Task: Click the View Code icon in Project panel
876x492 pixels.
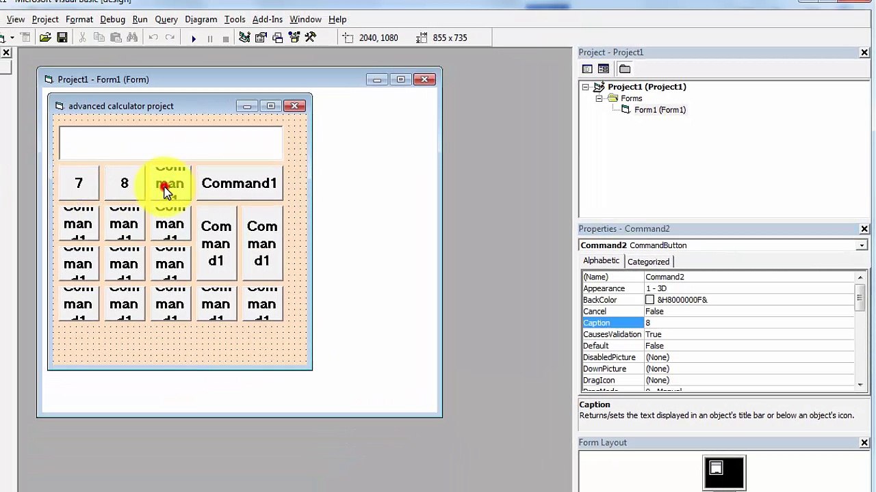Action: (x=587, y=69)
